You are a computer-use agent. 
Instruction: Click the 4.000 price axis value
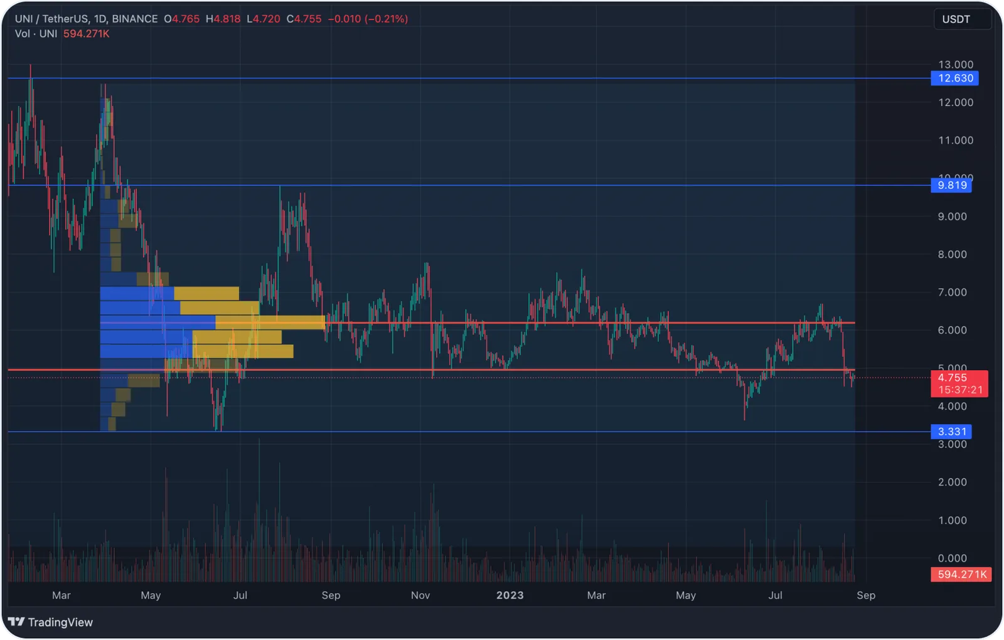pos(953,407)
